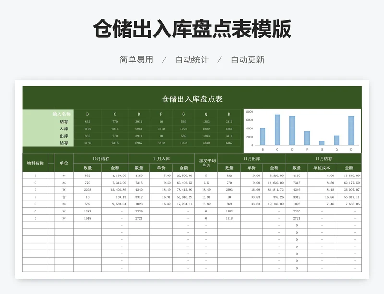Click the F column header in summary
Viewport: 384px width, 294px height.
pyautogui.click(x=161, y=114)
